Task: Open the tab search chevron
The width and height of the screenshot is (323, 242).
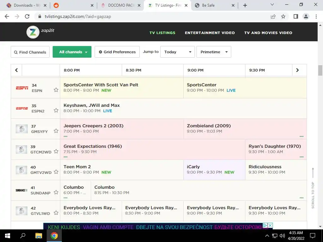Action: 272,4
